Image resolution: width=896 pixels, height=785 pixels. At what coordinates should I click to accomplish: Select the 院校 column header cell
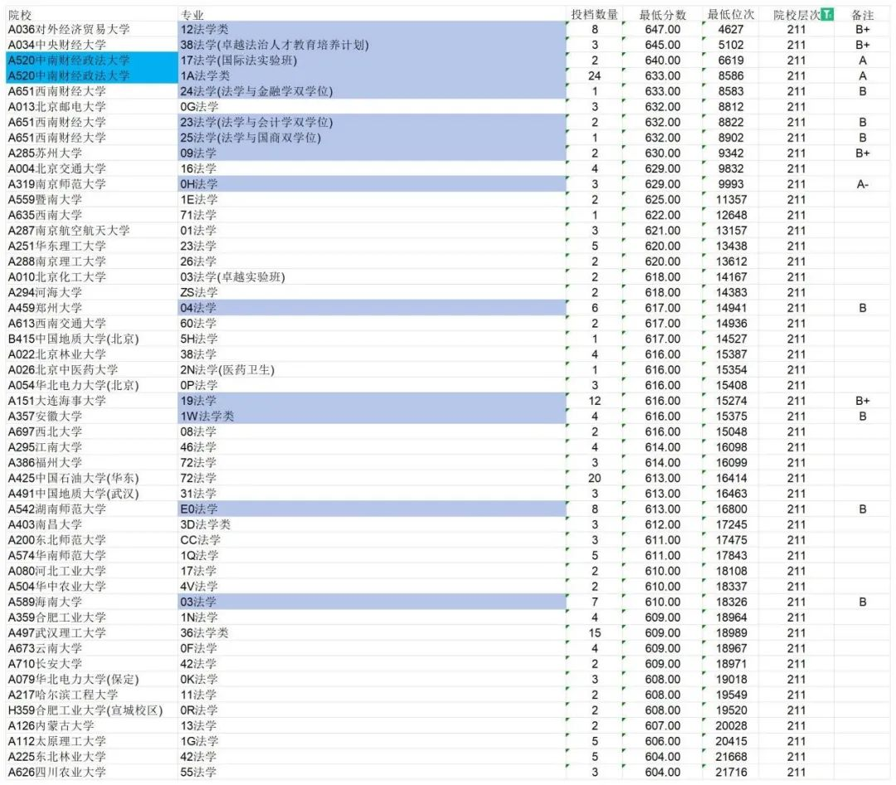[91, 15]
